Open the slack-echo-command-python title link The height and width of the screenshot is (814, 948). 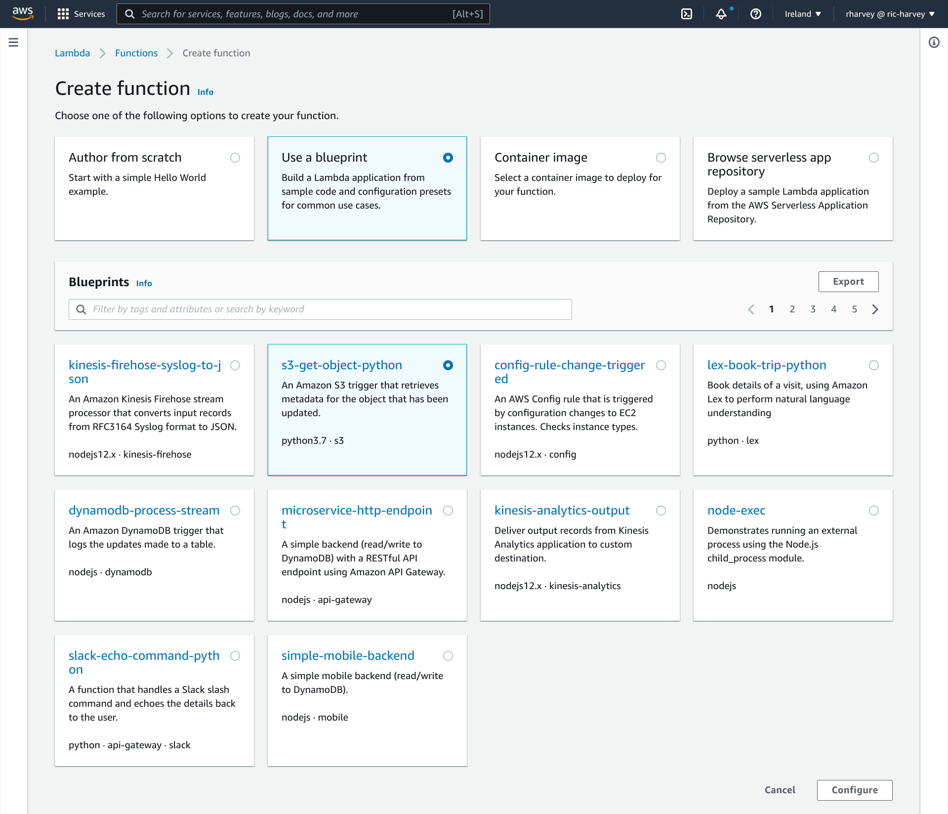point(144,662)
